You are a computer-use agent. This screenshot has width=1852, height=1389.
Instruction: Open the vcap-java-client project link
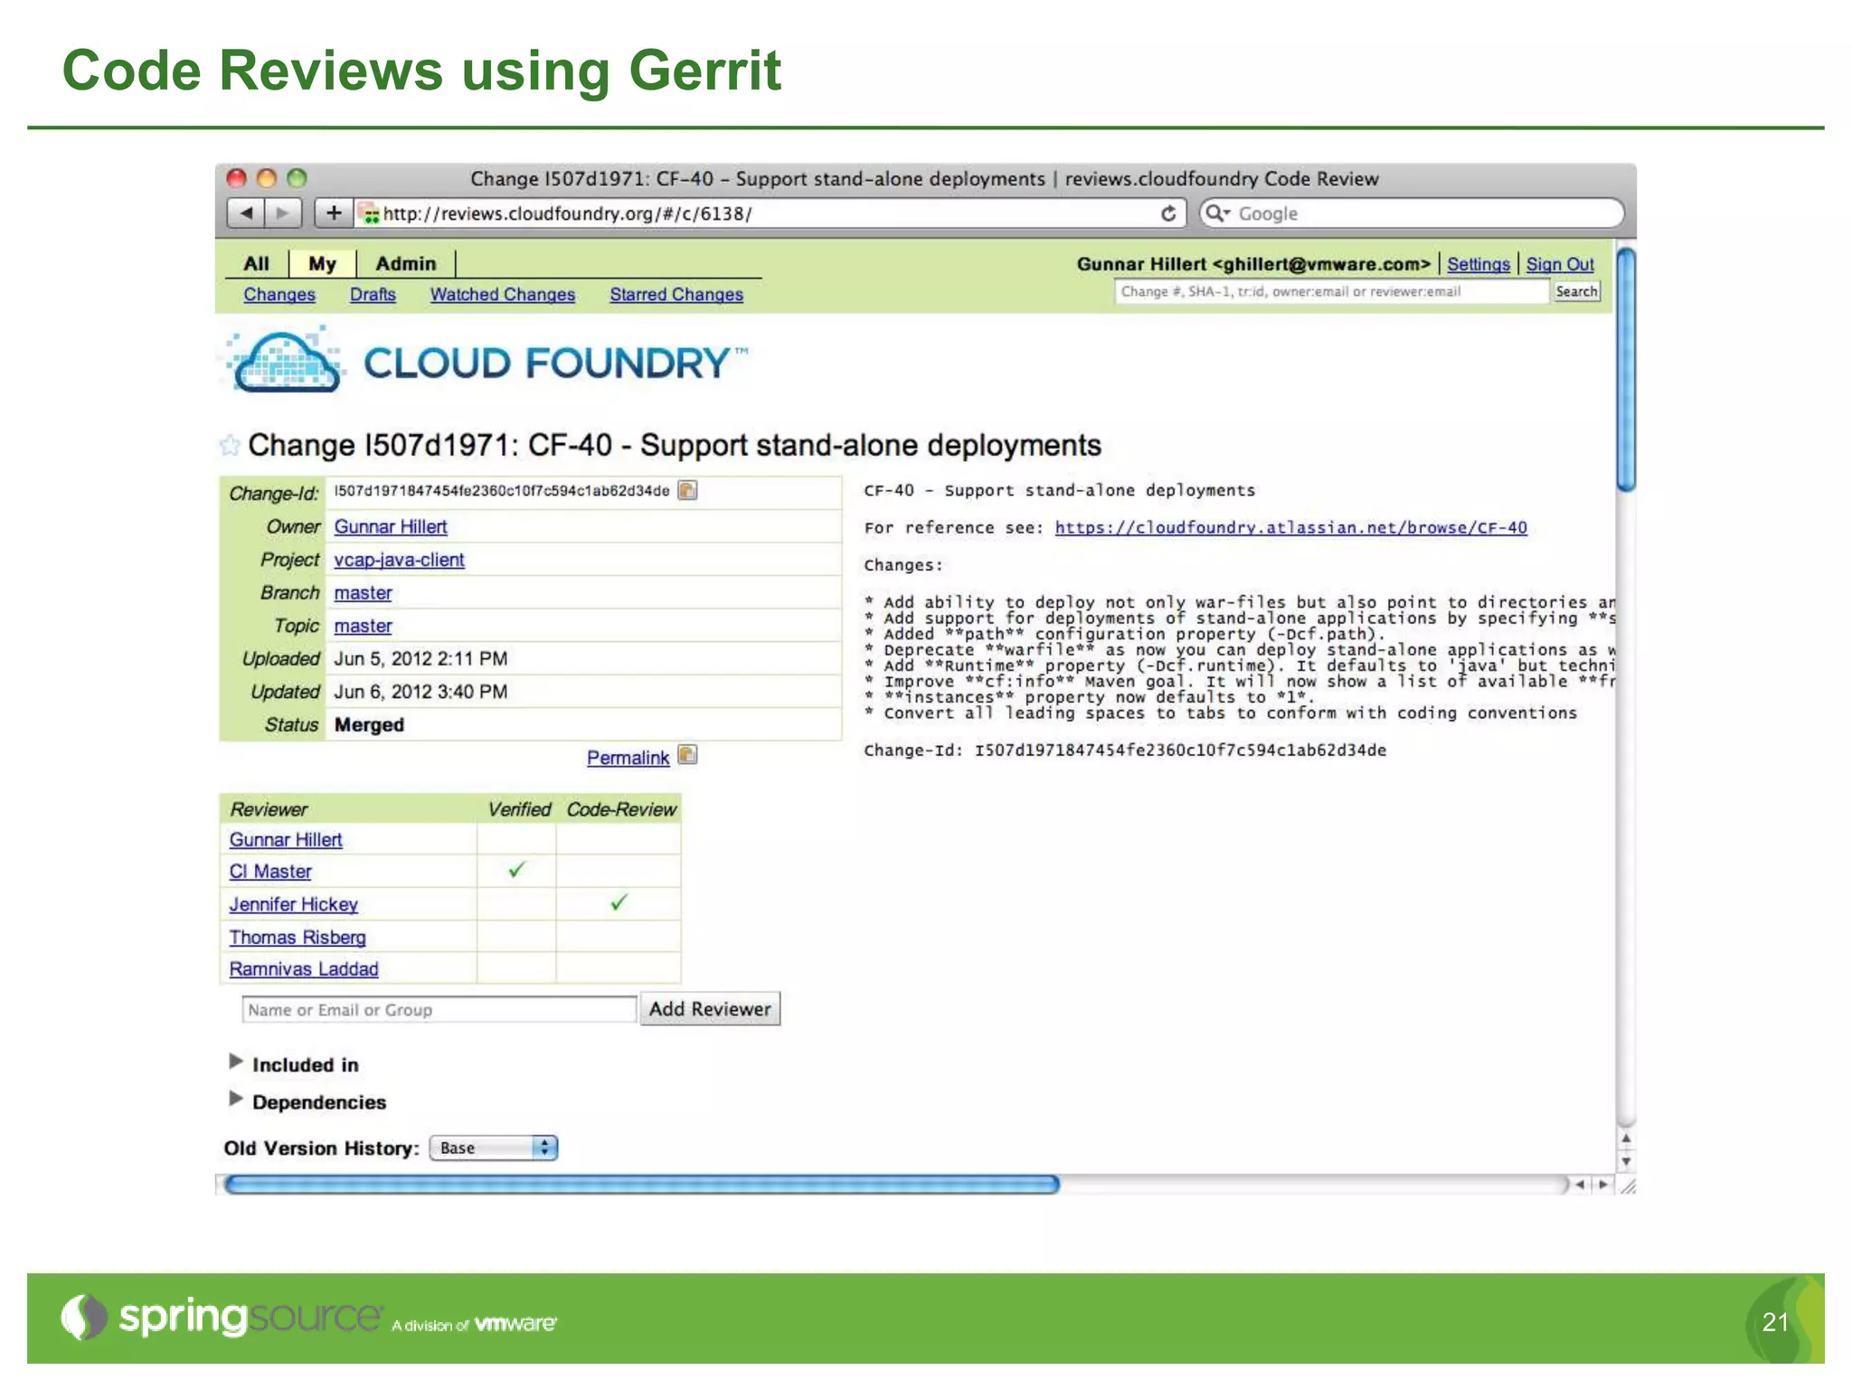(x=399, y=560)
